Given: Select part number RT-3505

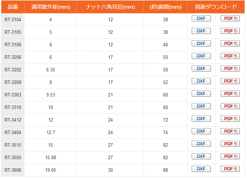Looking at the screenshot, I should tap(13, 157).
